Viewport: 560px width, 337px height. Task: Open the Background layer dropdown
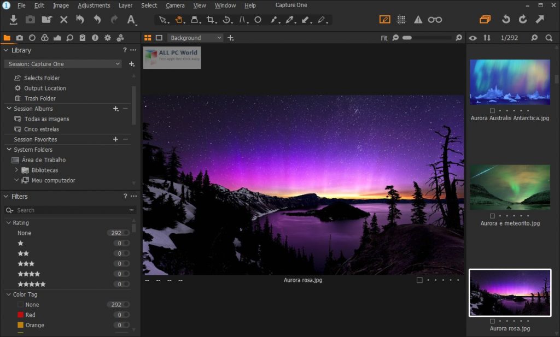[x=195, y=38]
